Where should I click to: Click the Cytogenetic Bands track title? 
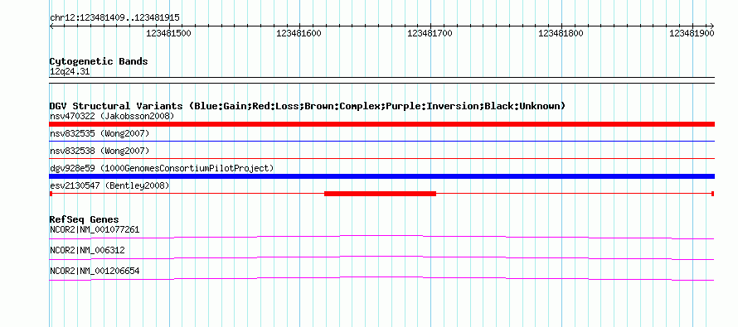99,61
